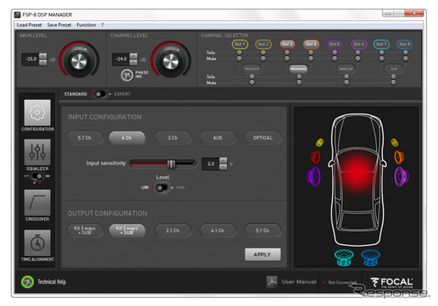Select Out 6 channel
Screen dimensions: 438x306
click(x=358, y=44)
